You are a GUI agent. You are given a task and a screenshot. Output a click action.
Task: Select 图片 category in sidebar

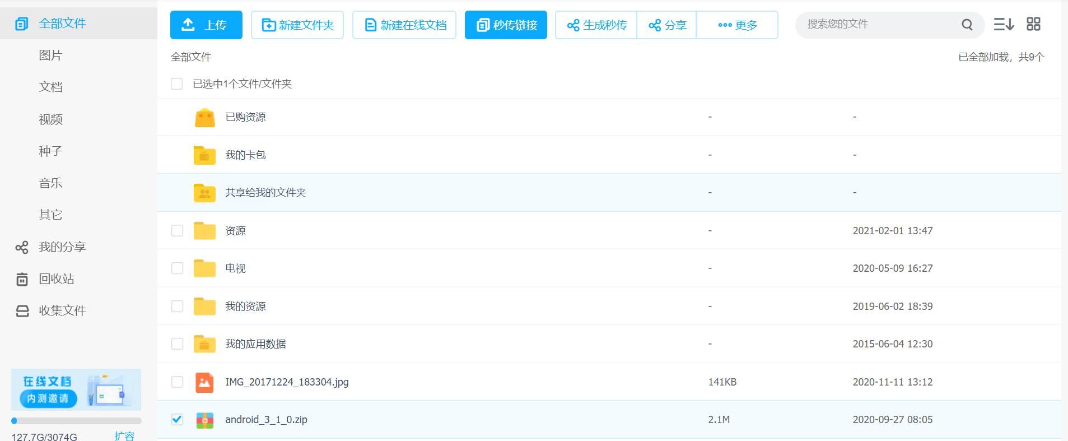click(x=50, y=55)
